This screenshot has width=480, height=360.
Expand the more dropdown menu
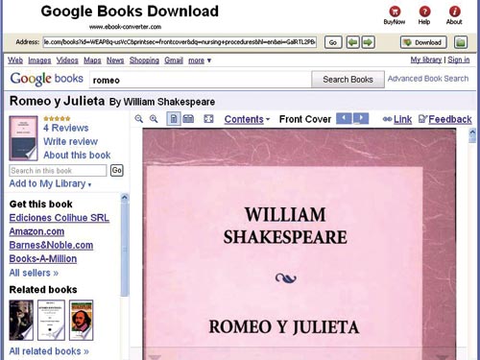click(200, 60)
